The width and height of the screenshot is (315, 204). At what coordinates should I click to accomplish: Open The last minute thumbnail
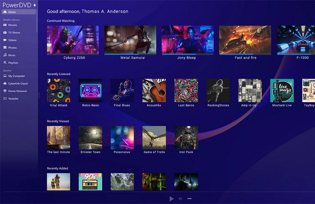coord(58,138)
